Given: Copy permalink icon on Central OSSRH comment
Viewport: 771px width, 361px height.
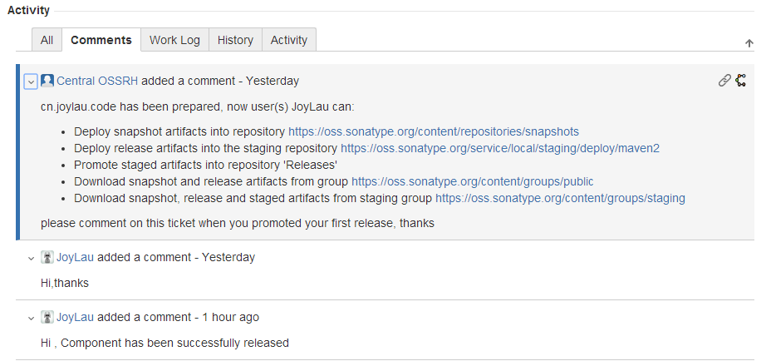Looking at the screenshot, I should click(724, 81).
